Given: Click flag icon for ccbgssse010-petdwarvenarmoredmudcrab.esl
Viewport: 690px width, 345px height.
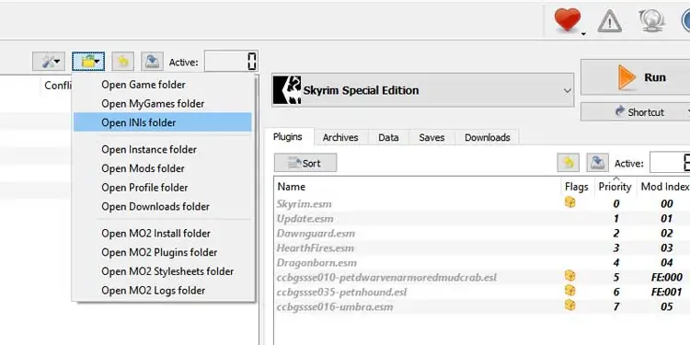Looking at the screenshot, I should 569,276.
